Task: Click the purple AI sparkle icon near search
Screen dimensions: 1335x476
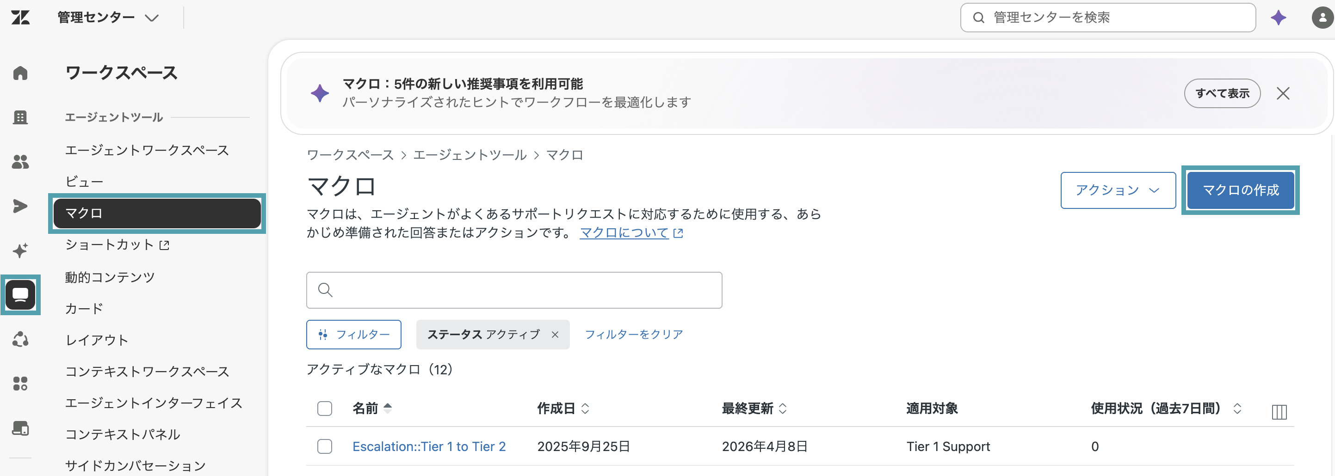Action: pos(1278,18)
